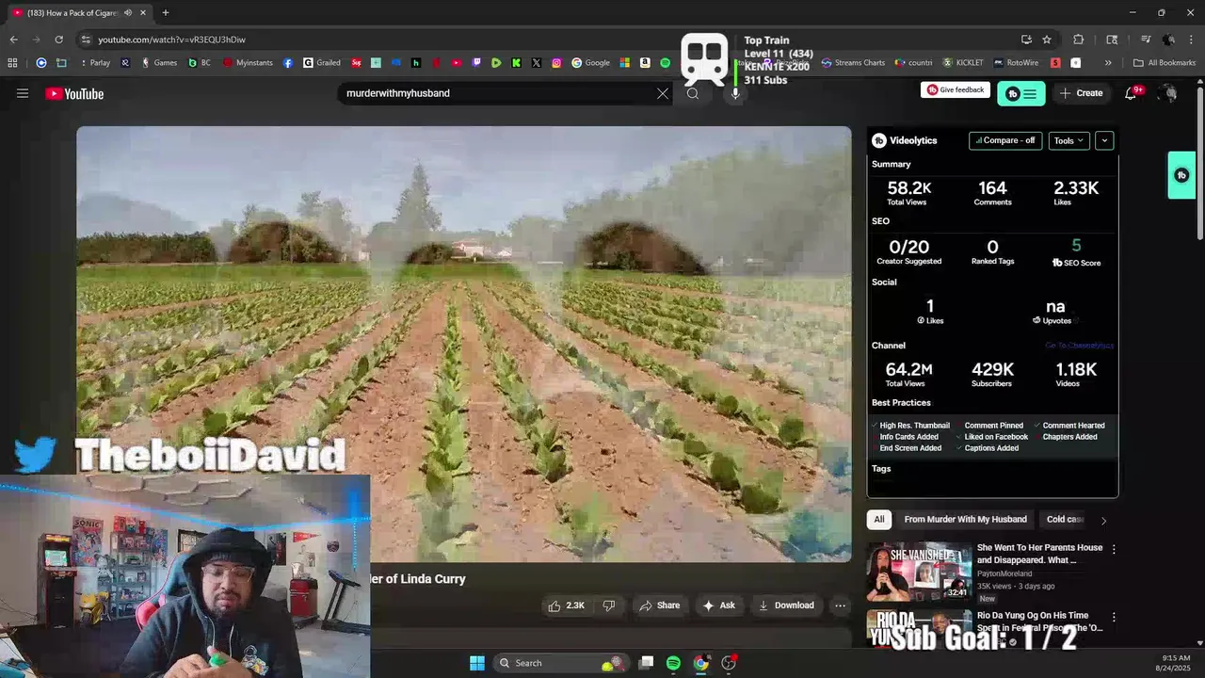1205x678 pixels.
Task: Open options for Rio Da Yung Og video
Action: click(x=1114, y=618)
